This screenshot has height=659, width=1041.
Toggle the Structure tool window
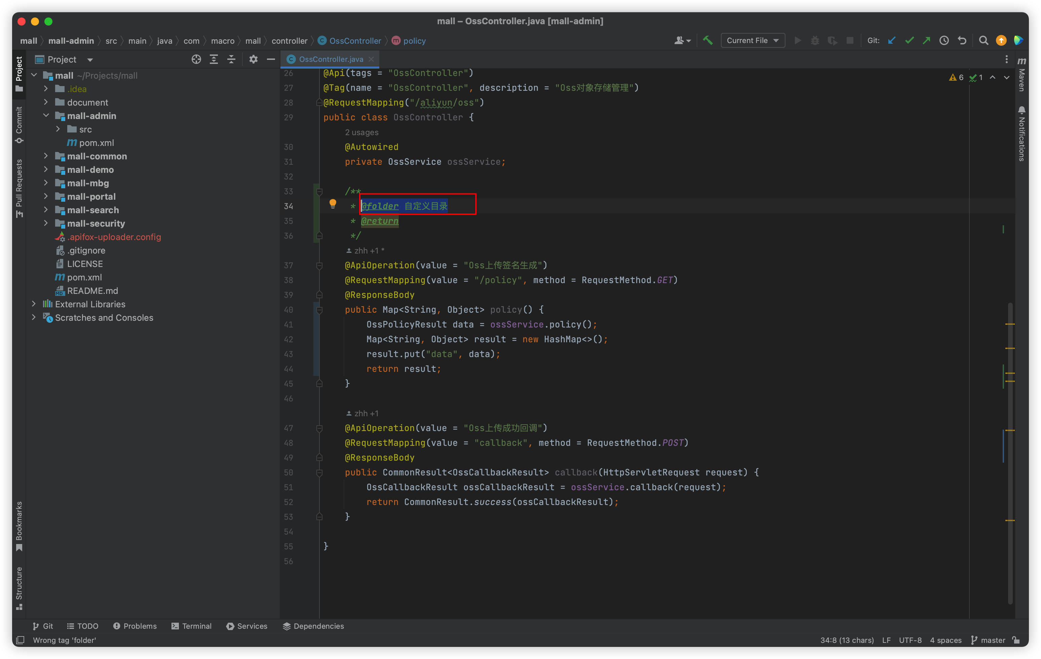[x=19, y=587]
